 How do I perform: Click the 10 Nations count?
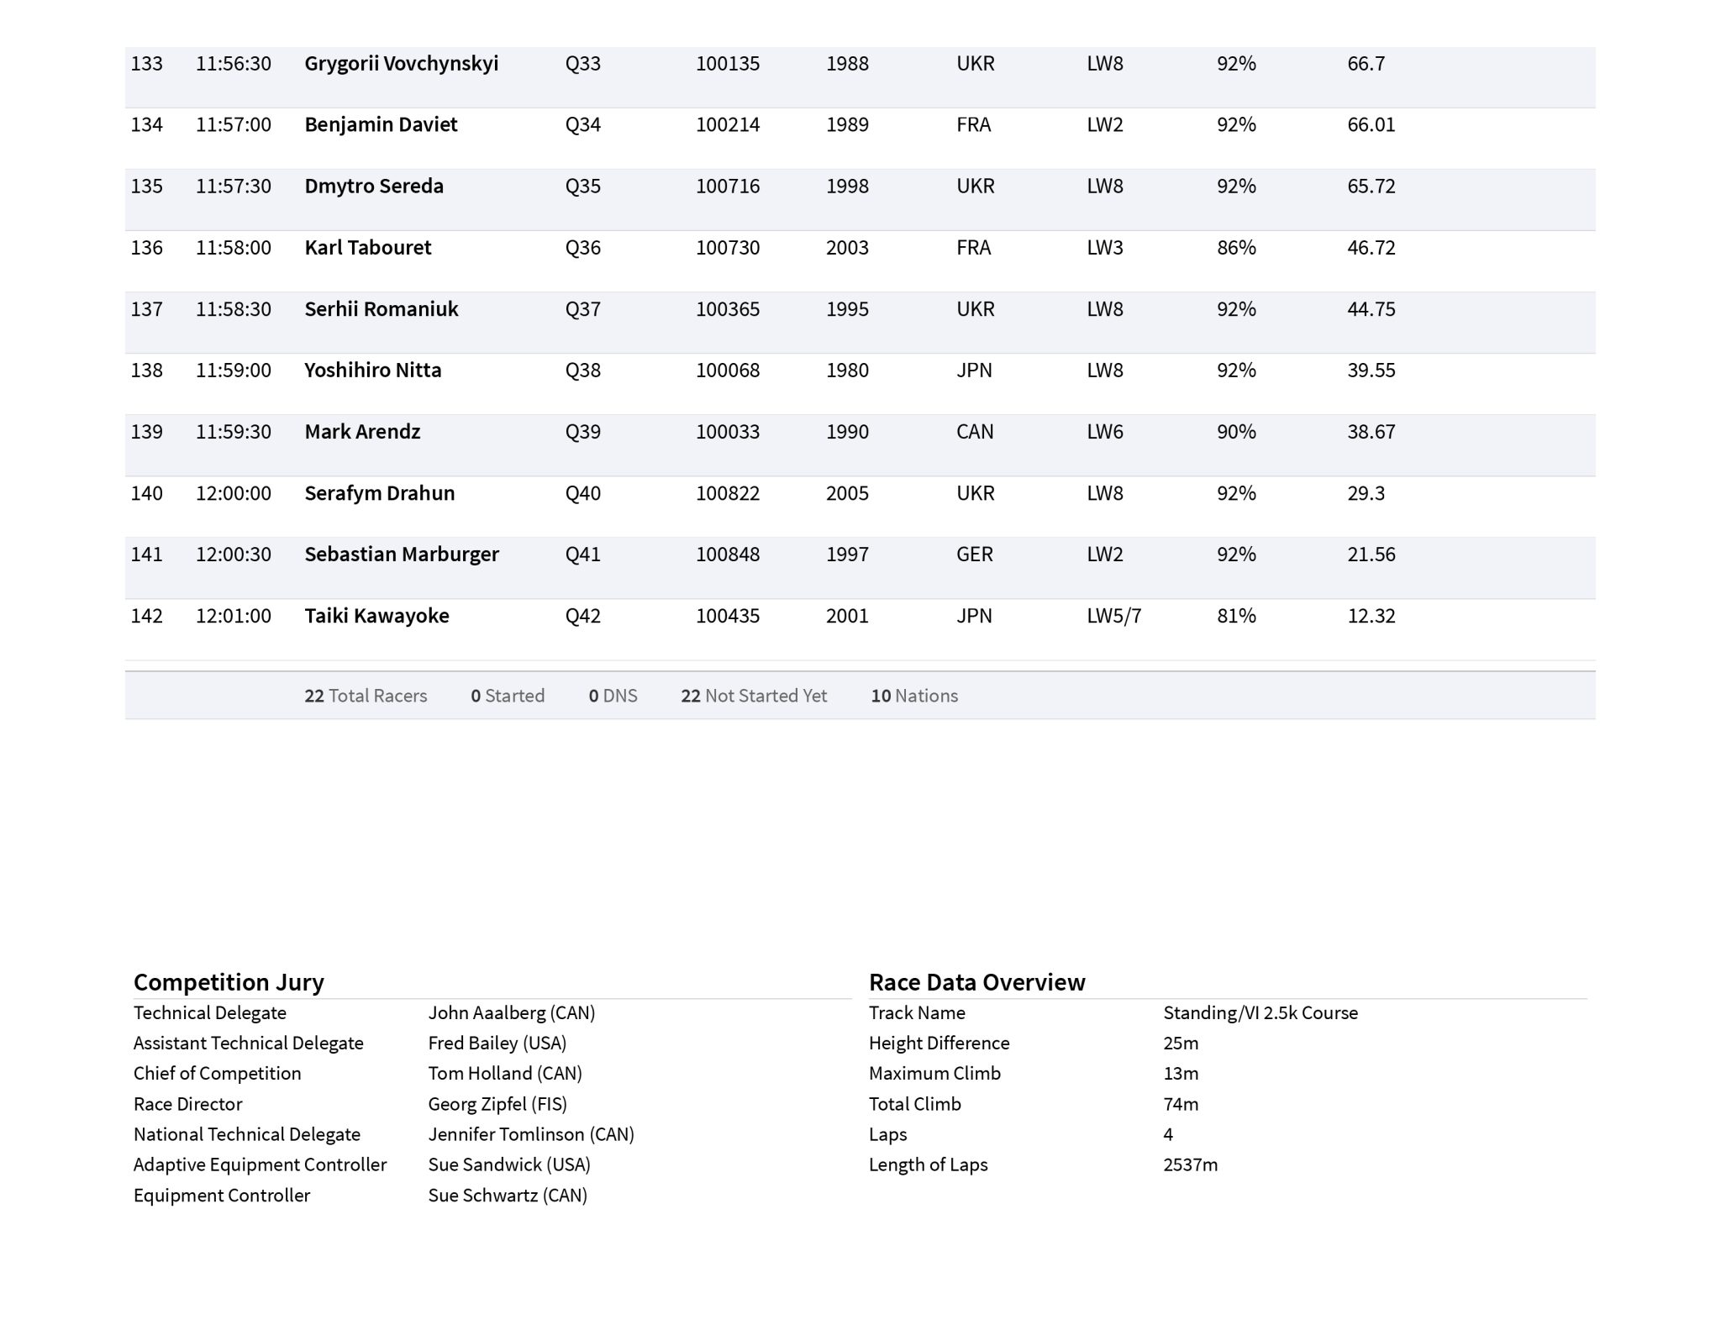click(914, 696)
